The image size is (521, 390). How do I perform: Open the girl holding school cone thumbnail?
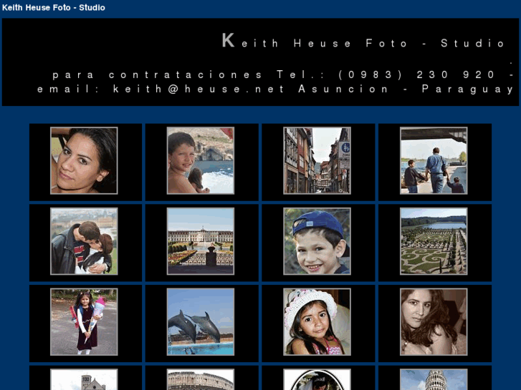[x=84, y=322]
